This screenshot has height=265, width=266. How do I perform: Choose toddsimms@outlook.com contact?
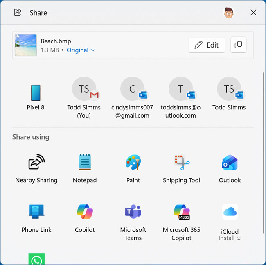tap(180, 89)
